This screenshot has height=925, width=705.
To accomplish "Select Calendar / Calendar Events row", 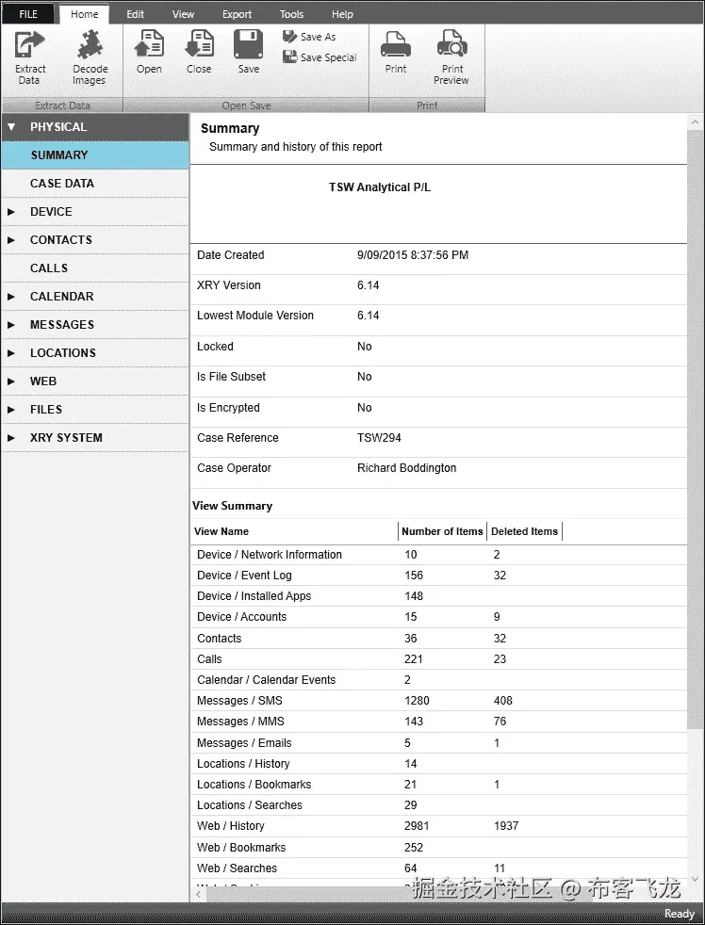I will tap(438, 679).
